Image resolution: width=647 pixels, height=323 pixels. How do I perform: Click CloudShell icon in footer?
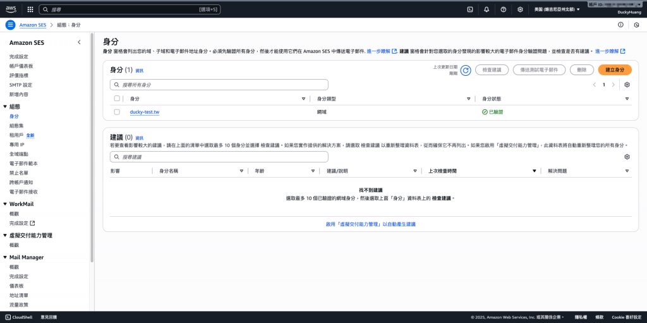pyautogui.click(x=8, y=317)
